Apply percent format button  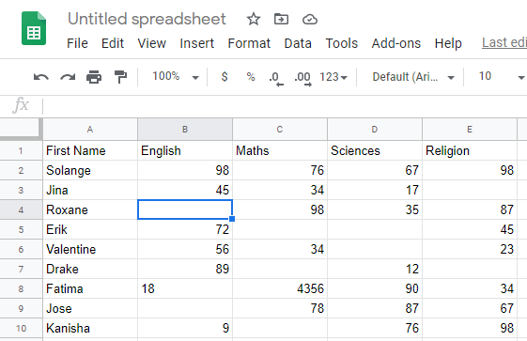251,77
